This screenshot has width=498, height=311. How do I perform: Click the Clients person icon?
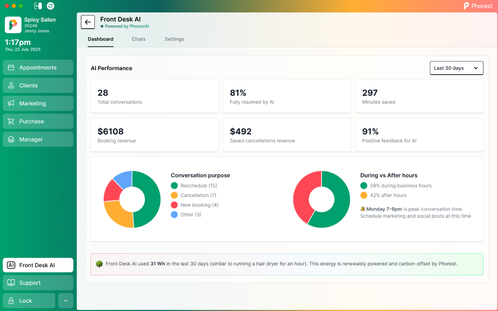pos(11,85)
